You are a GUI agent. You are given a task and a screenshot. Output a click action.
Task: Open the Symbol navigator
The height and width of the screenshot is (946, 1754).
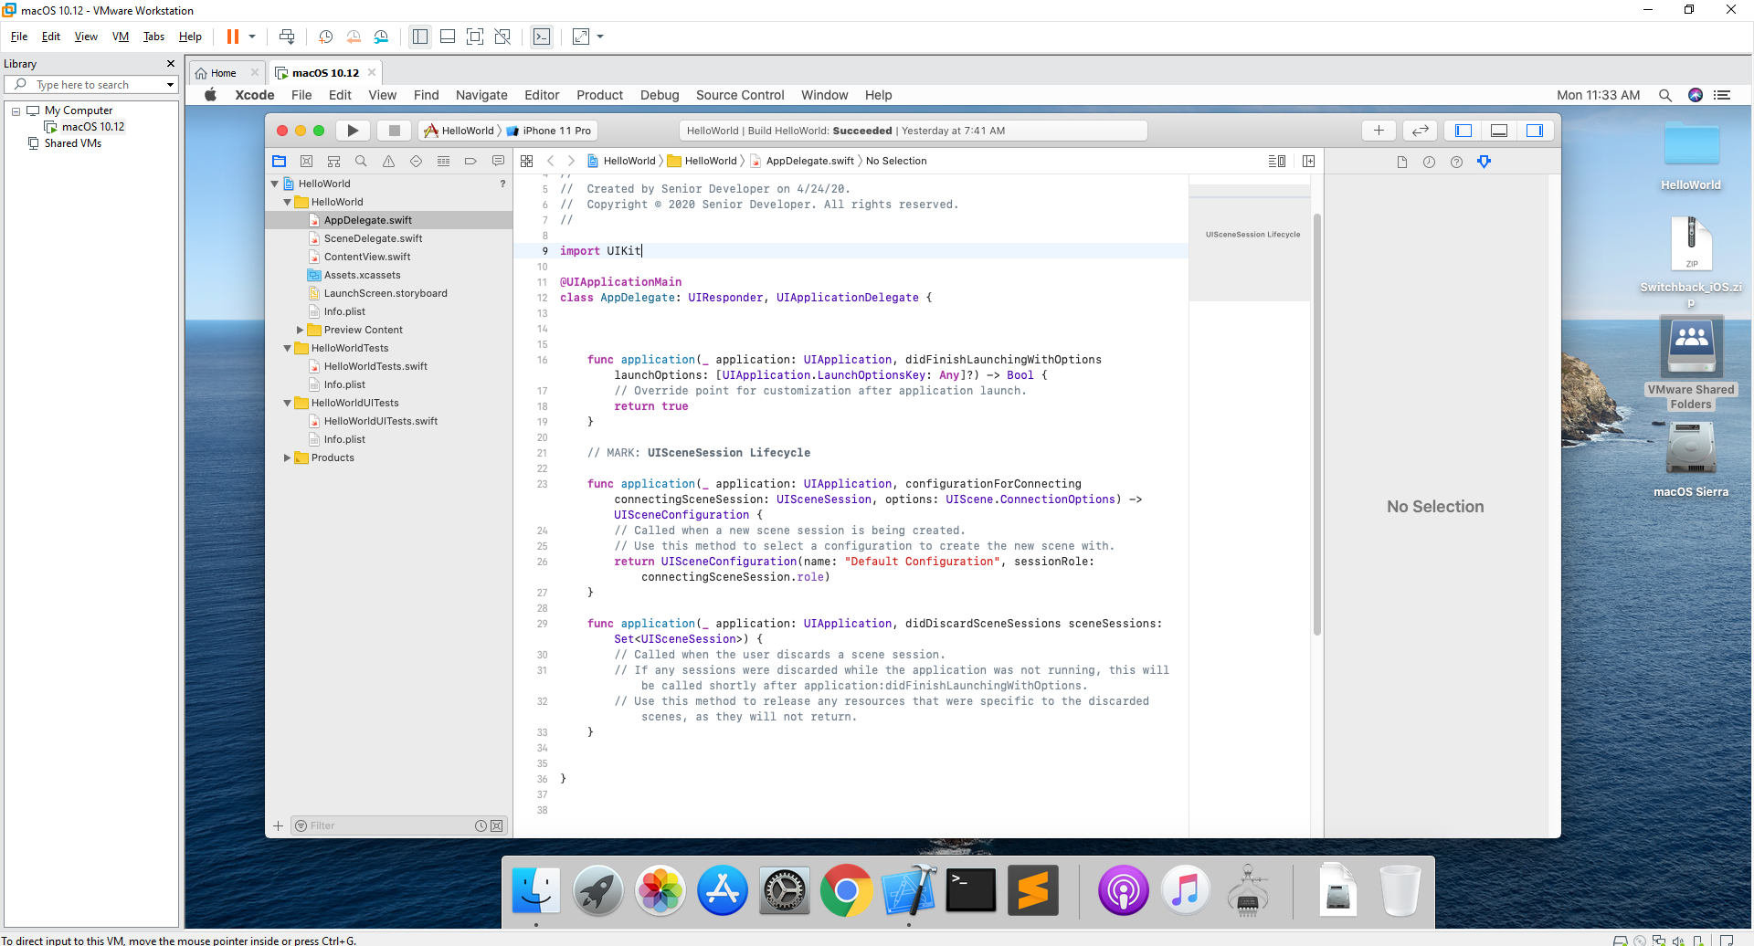334,161
